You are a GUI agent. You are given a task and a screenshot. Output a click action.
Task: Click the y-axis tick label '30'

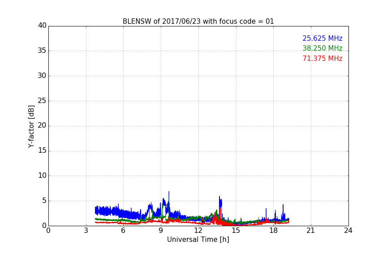[x=42, y=76]
